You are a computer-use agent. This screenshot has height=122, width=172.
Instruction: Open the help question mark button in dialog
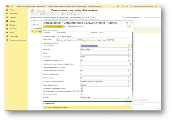[129, 27]
